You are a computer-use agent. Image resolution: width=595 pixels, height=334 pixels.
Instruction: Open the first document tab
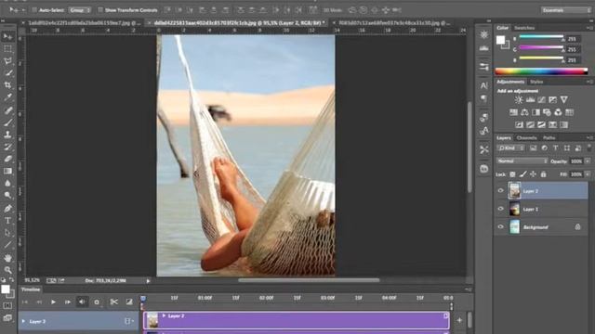tap(85, 23)
